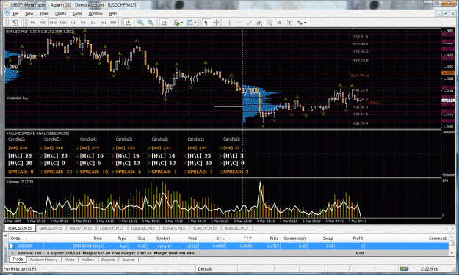Toggle the chart auto scroll icon
The width and height of the screenshot is (459, 275).
click(x=128, y=23)
